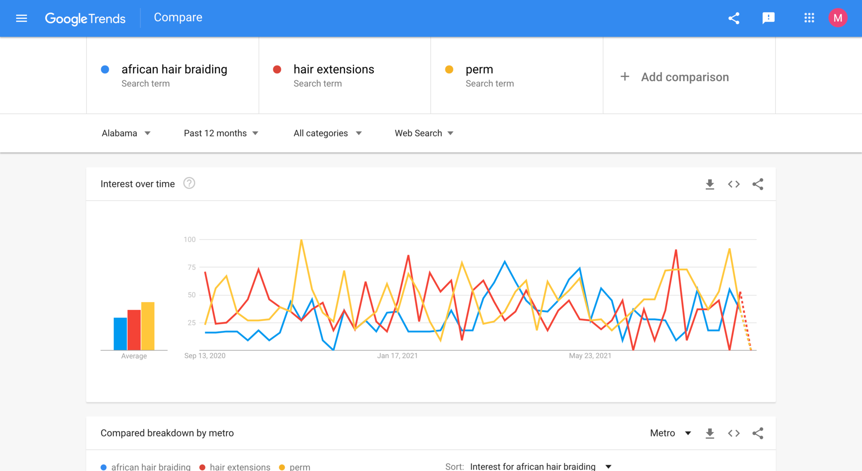Change the Web Search type dropdown

[x=424, y=133]
